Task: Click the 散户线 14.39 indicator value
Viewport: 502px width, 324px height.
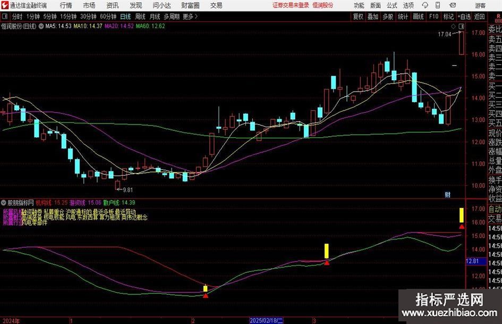Action: 119,203
